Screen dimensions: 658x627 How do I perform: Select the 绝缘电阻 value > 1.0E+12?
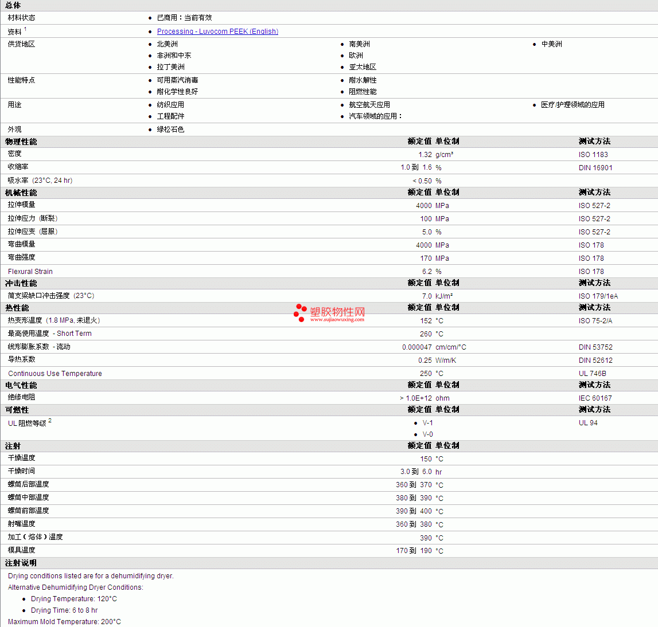[x=415, y=398]
